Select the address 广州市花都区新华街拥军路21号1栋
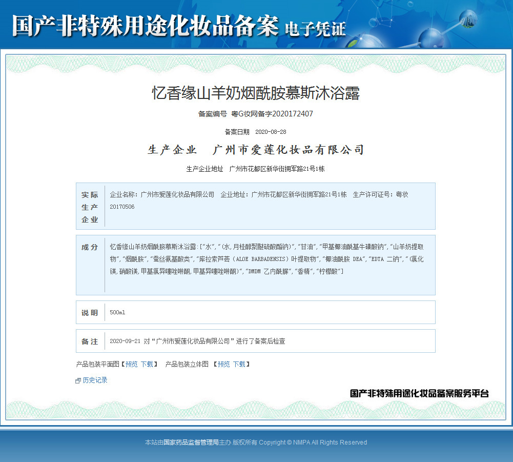This screenshot has width=513, height=462. click(x=277, y=169)
